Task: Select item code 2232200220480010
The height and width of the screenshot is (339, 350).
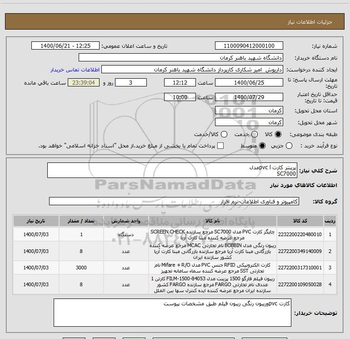Action: point(300,234)
